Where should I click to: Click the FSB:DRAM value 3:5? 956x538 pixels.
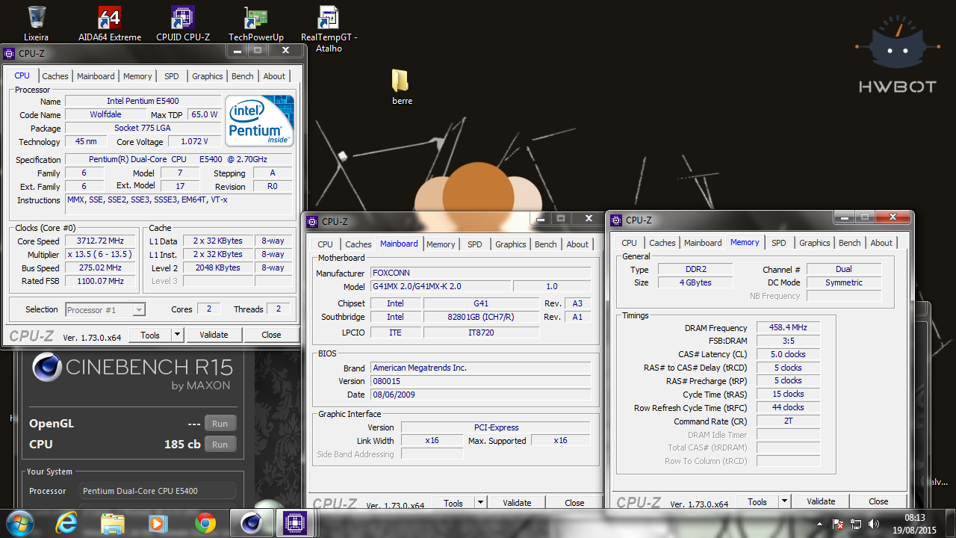point(787,341)
